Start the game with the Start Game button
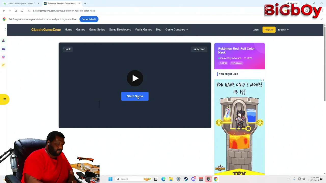 [135, 96]
